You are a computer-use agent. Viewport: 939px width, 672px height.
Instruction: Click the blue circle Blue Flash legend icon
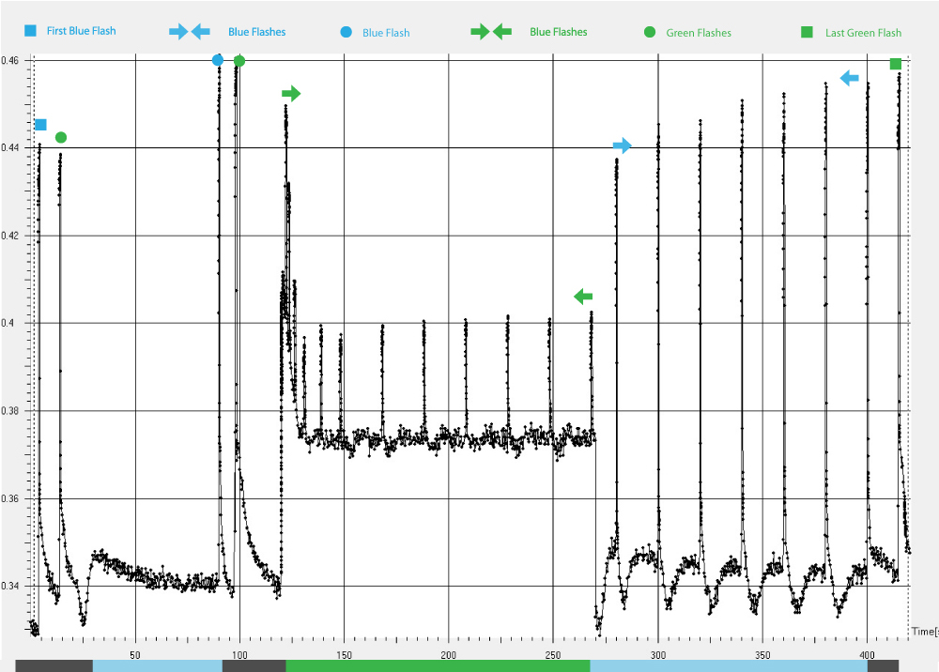[x=346, y=32]
